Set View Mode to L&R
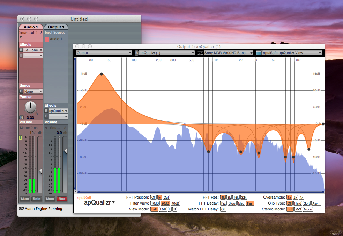 [163, 209]
